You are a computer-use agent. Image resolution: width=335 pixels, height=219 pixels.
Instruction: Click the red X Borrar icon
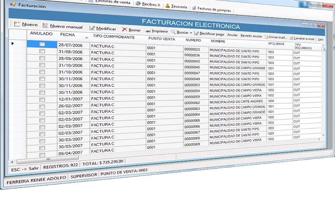pos(124,29)
